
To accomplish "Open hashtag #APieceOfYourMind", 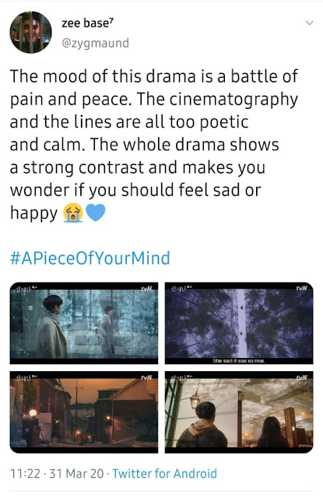I will tap(90, 258).
